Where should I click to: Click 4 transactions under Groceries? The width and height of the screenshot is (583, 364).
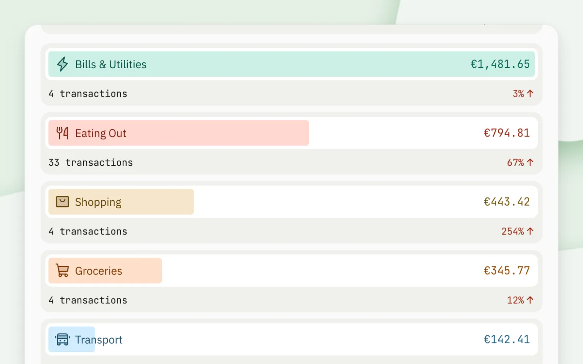tap(88, 300)
